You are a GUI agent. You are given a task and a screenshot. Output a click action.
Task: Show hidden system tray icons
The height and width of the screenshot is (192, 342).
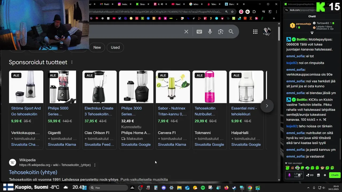coord(308,188)
